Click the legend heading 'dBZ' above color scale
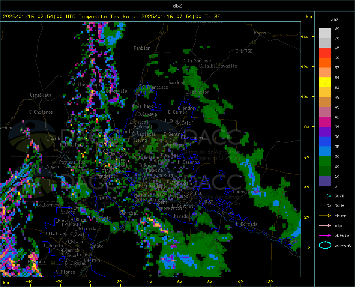Screen dimensions: 355x287 pyautogui.click(x=334, y=20)
